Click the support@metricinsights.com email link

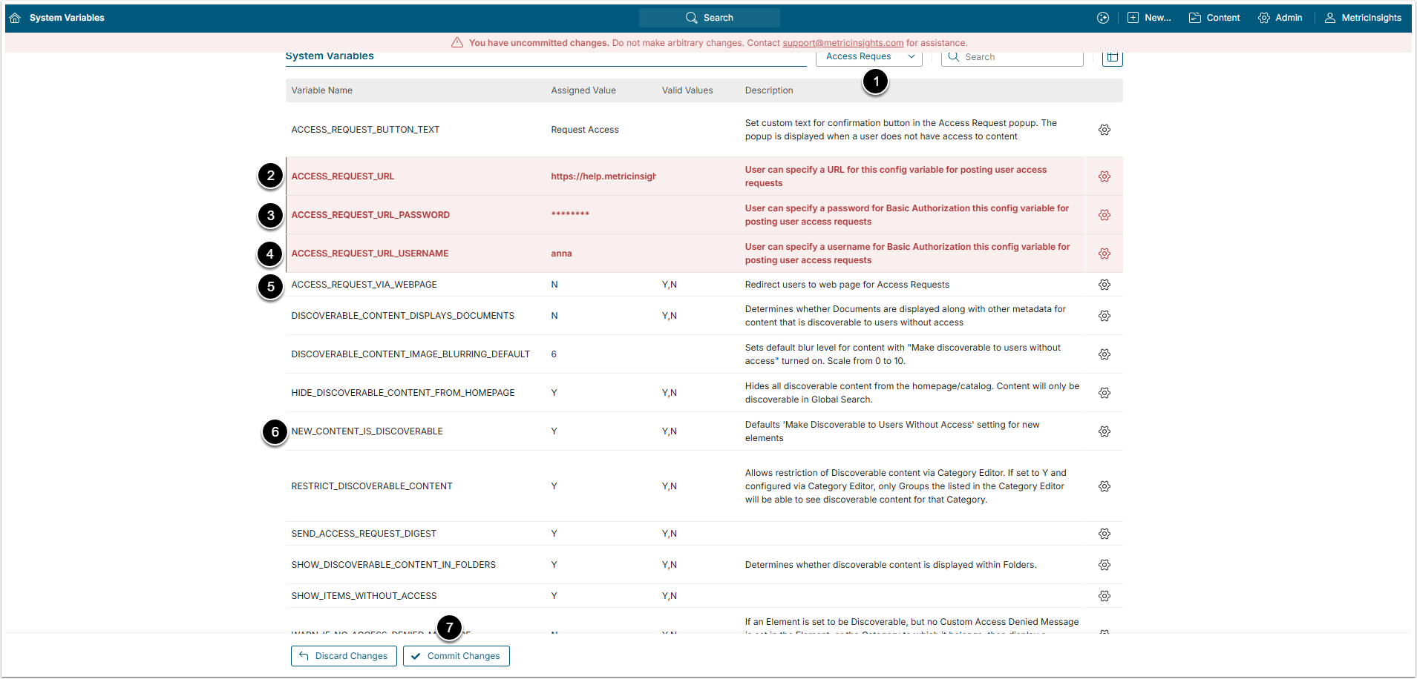pos(842,43)
